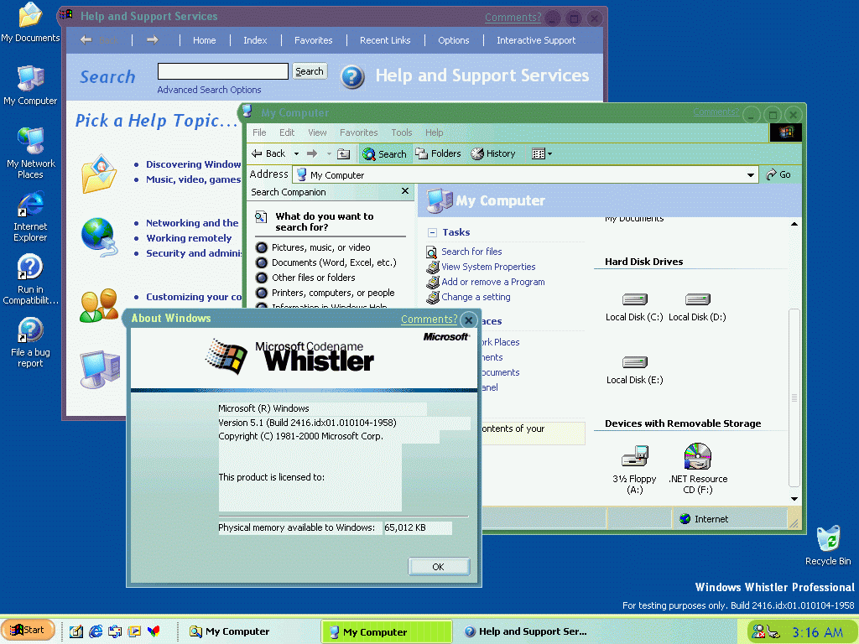Open 'Add or remove a Program' link
Image resolution: width=859 pixels, height=644 pixels.
click(x=493, y=282)
